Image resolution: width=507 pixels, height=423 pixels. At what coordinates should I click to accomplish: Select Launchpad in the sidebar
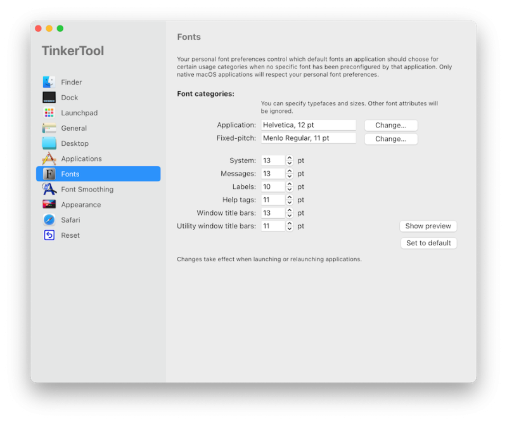[x=79, y=113]
